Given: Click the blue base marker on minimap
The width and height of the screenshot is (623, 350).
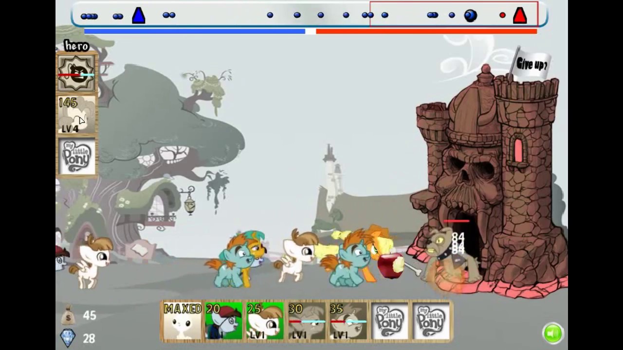Looking at the screenshot, I should point(139,15).
